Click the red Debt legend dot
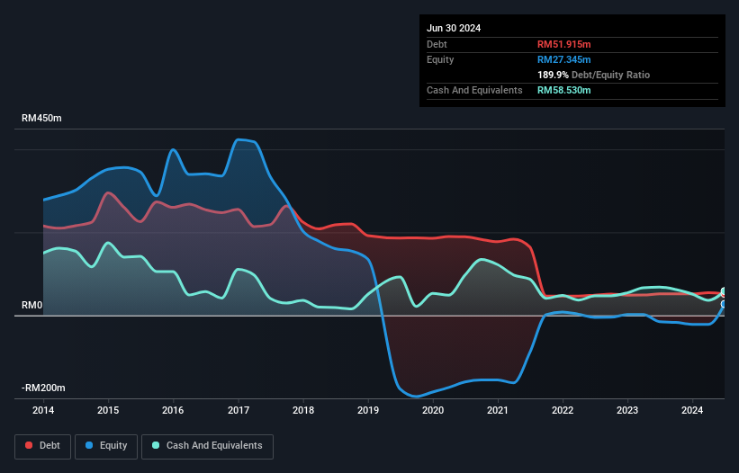The width and height of the screenshot is (739, 473). tap(29, 445)
